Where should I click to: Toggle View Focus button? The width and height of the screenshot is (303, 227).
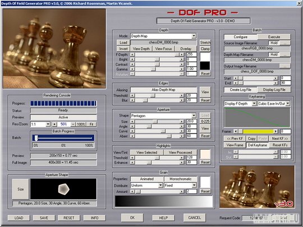pyautogui.click(x=163, y=49)
